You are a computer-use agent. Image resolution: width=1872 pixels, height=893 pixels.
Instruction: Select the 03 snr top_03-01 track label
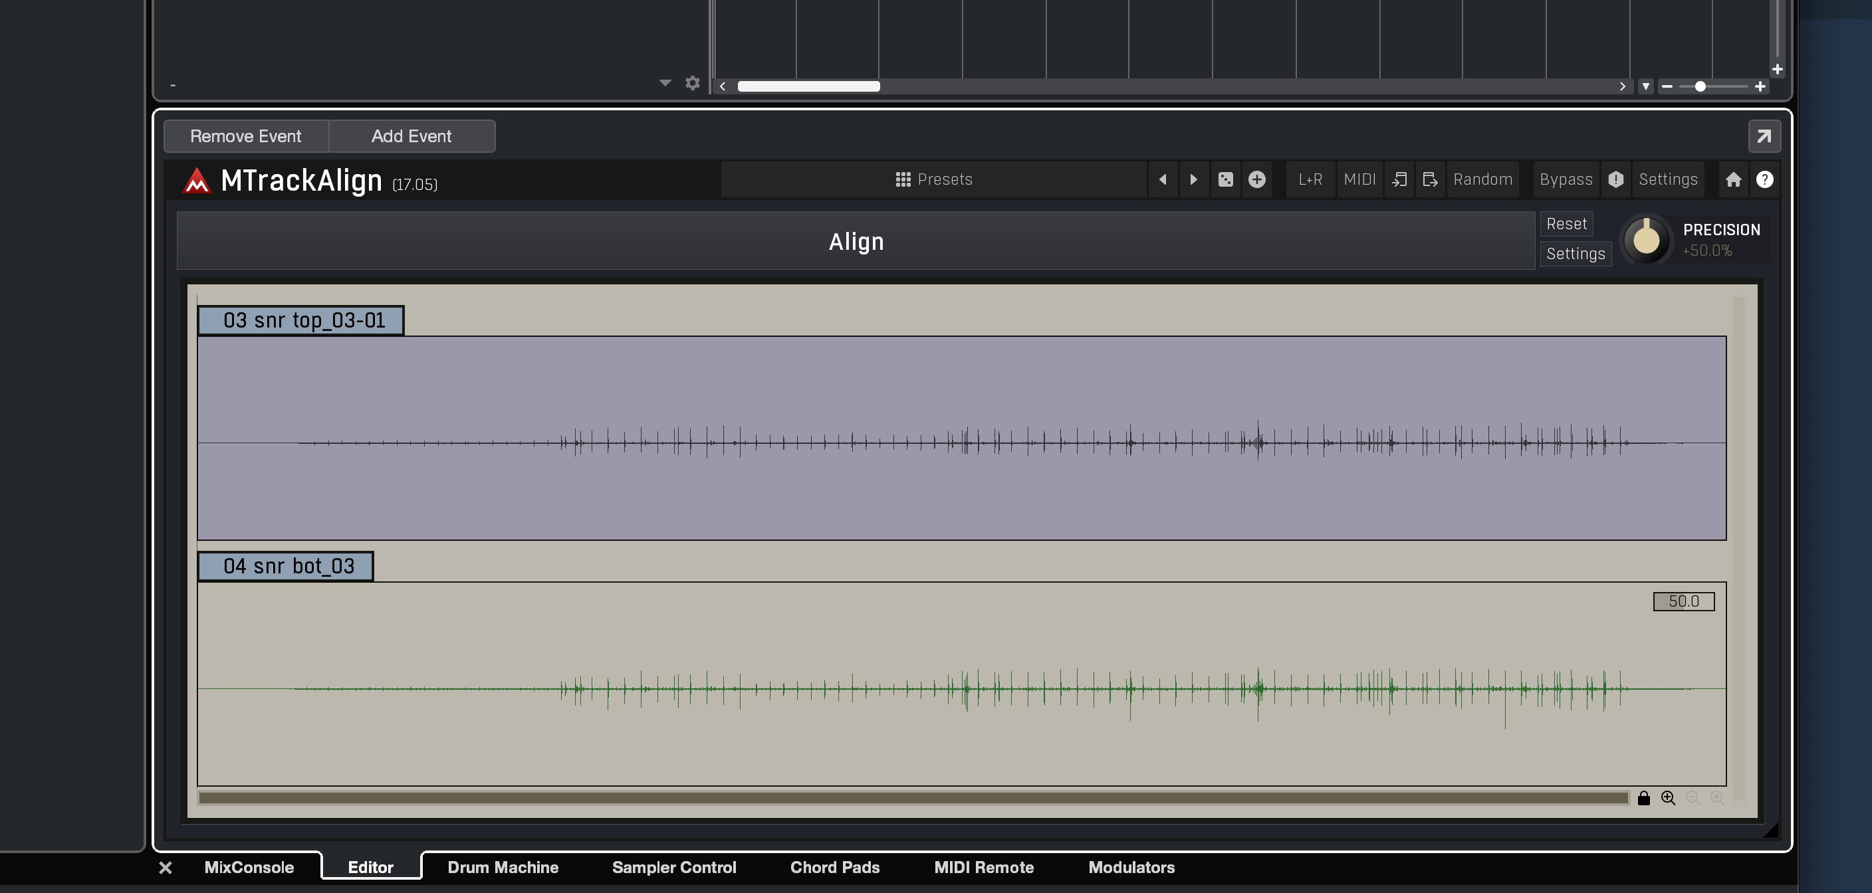pyautogui.click(x=301, y=320)
